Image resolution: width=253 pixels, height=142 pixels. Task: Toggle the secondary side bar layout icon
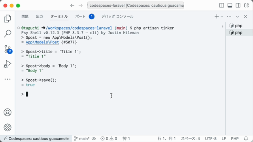point(238,6)
